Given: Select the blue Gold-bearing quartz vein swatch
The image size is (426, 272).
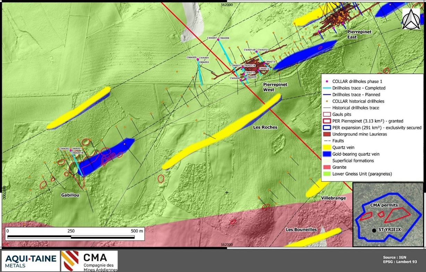Looking at the screenshot, I should click(326, 154).
